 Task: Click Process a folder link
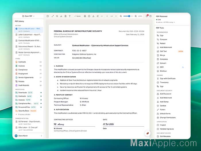(23, 115)
